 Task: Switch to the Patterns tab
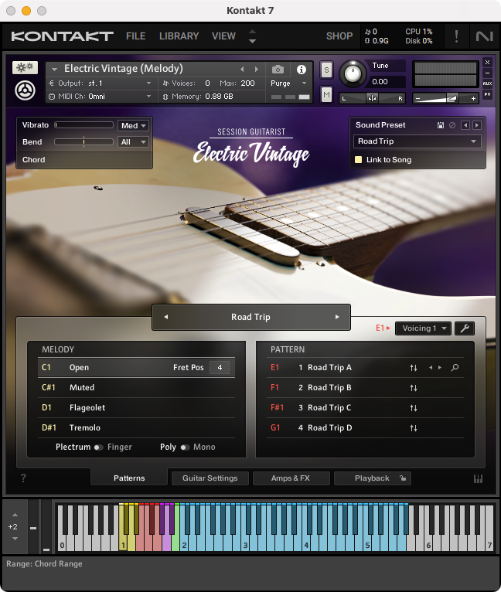point(129,478)
